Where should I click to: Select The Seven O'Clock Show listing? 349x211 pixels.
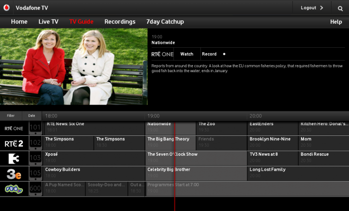point(196,158)
